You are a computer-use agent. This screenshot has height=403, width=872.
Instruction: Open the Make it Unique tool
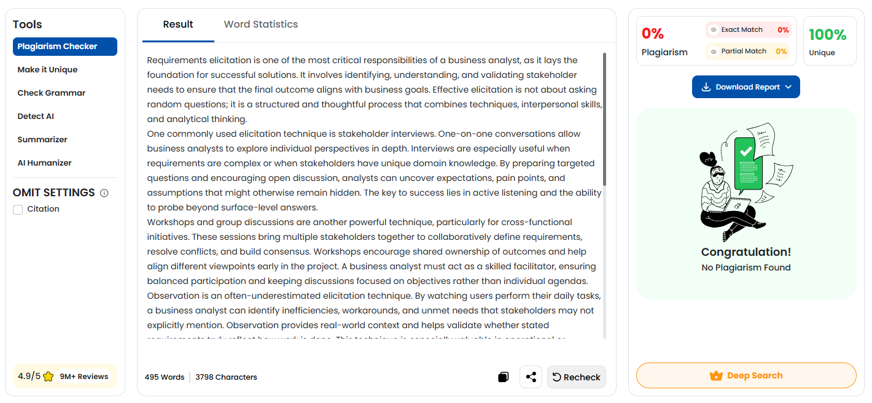[47, 70]
